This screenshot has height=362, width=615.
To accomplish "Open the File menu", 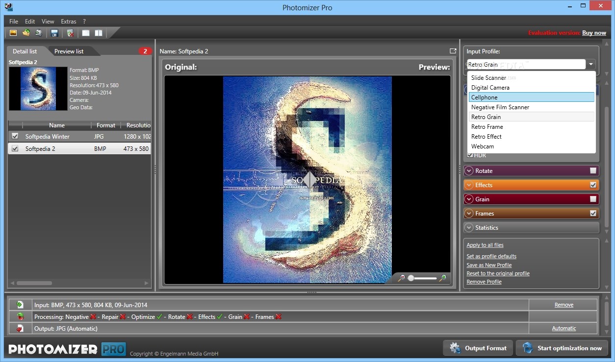I will coord(14,22).
